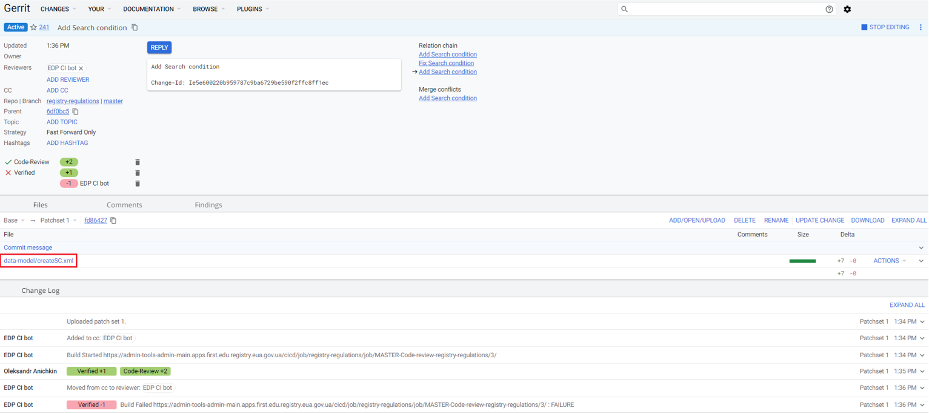Open the three-dot more actions menu
The height and width of the screenshot is (413, 929).
(x=921, y=27)
